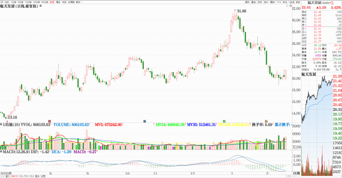Click the 指标 label at bottom
This screenshot has height=178, width=342.
coord(3,176)
